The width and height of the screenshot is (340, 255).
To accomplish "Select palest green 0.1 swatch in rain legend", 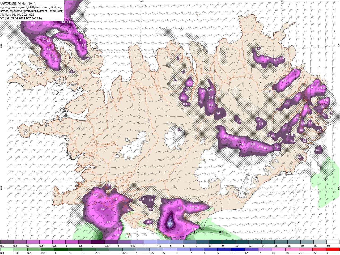I will pos(7,249).
